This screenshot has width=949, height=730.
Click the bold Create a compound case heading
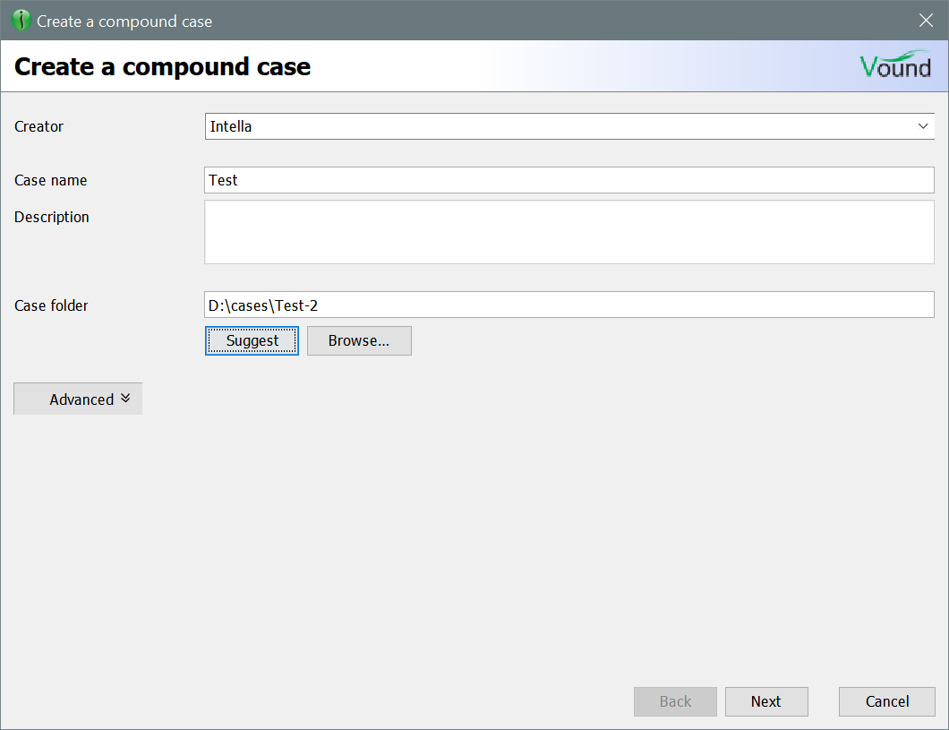pos(163,66)
